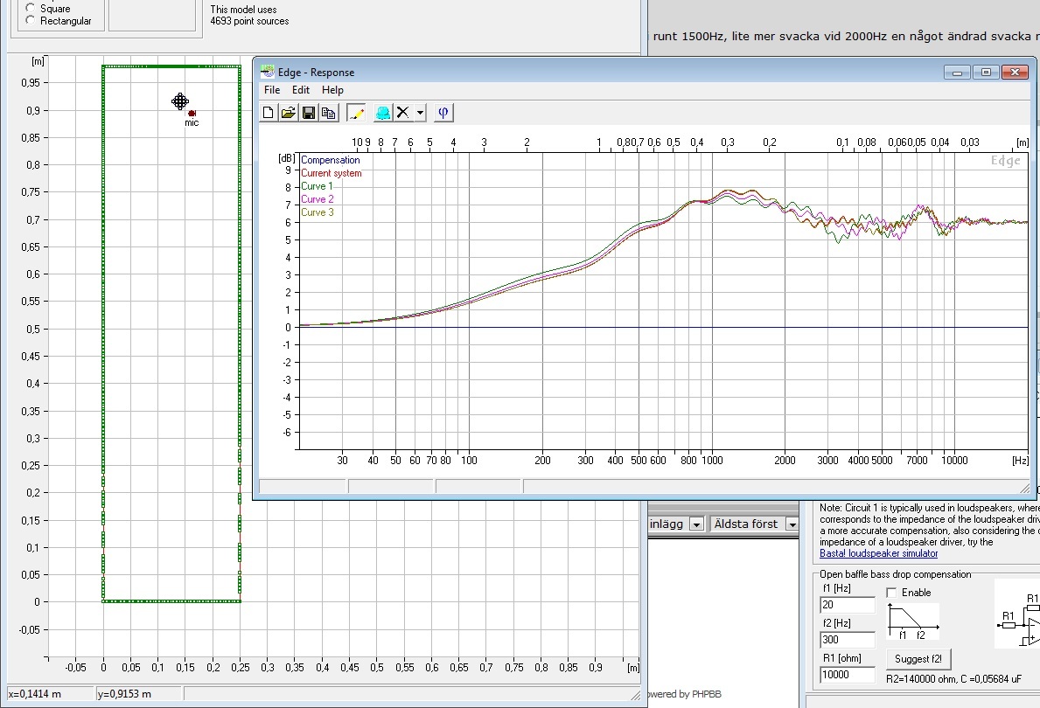
Task: Click the cyan store curve icon
Action: click(382, 113)
